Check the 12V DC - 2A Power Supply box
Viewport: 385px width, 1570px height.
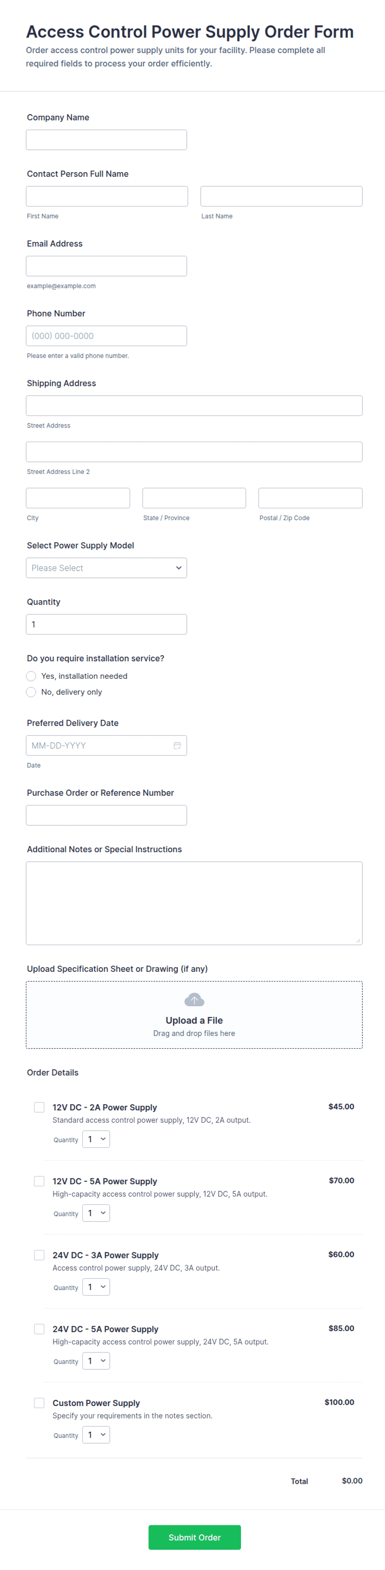pos(39,1107)
